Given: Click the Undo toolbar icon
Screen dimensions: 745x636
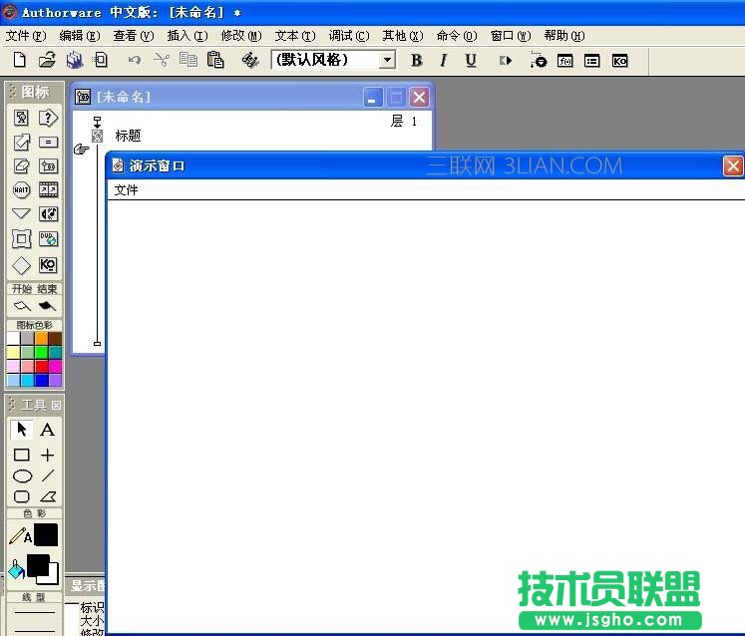Looking at the screenshot, I should [135, 61].
